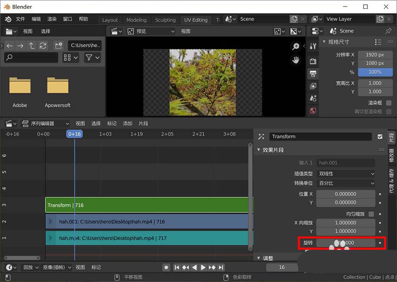The height and width of the screenshot is (282, 397).
Task: Click the create new folder icon
Action: coord(58,45)
